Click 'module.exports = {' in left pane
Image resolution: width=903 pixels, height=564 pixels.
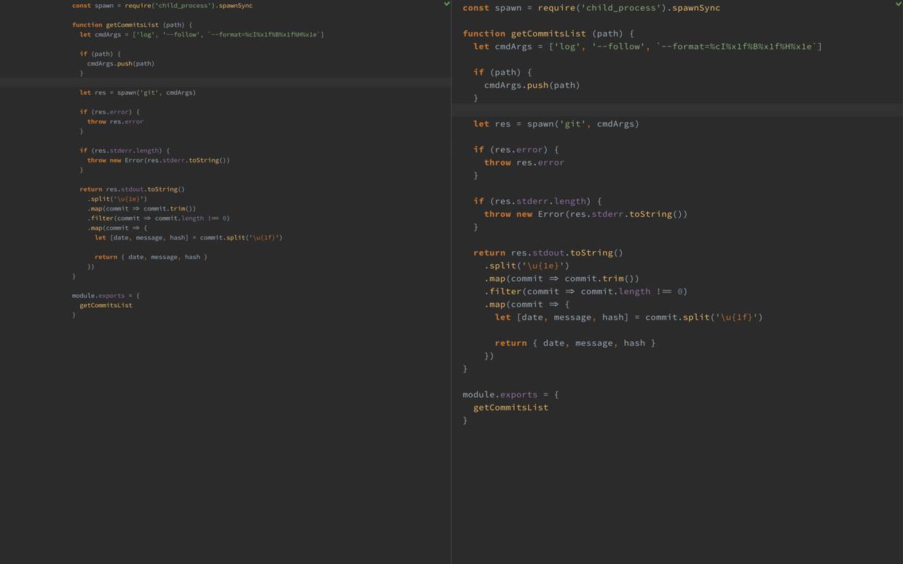click(x=106, y=295)
